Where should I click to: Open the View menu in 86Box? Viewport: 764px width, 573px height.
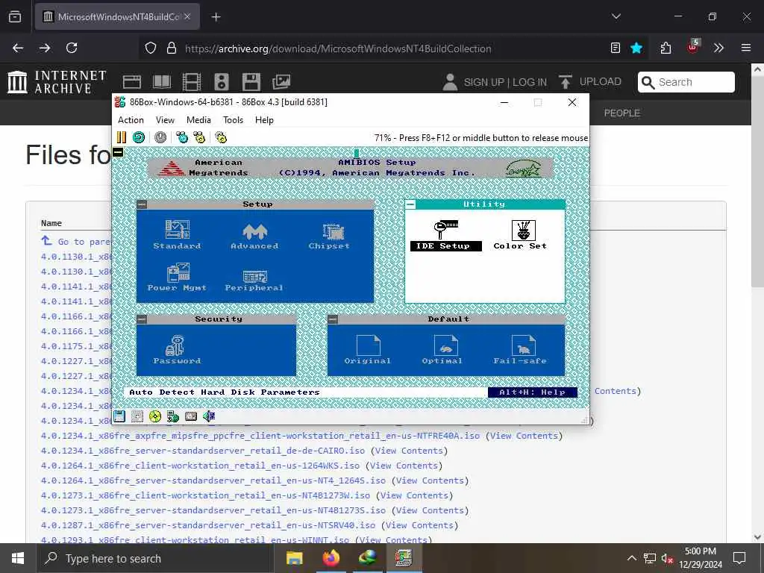click(x=165, y=120)
